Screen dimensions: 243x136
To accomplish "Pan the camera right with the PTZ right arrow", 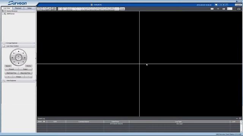I will (x=25, y=57).
